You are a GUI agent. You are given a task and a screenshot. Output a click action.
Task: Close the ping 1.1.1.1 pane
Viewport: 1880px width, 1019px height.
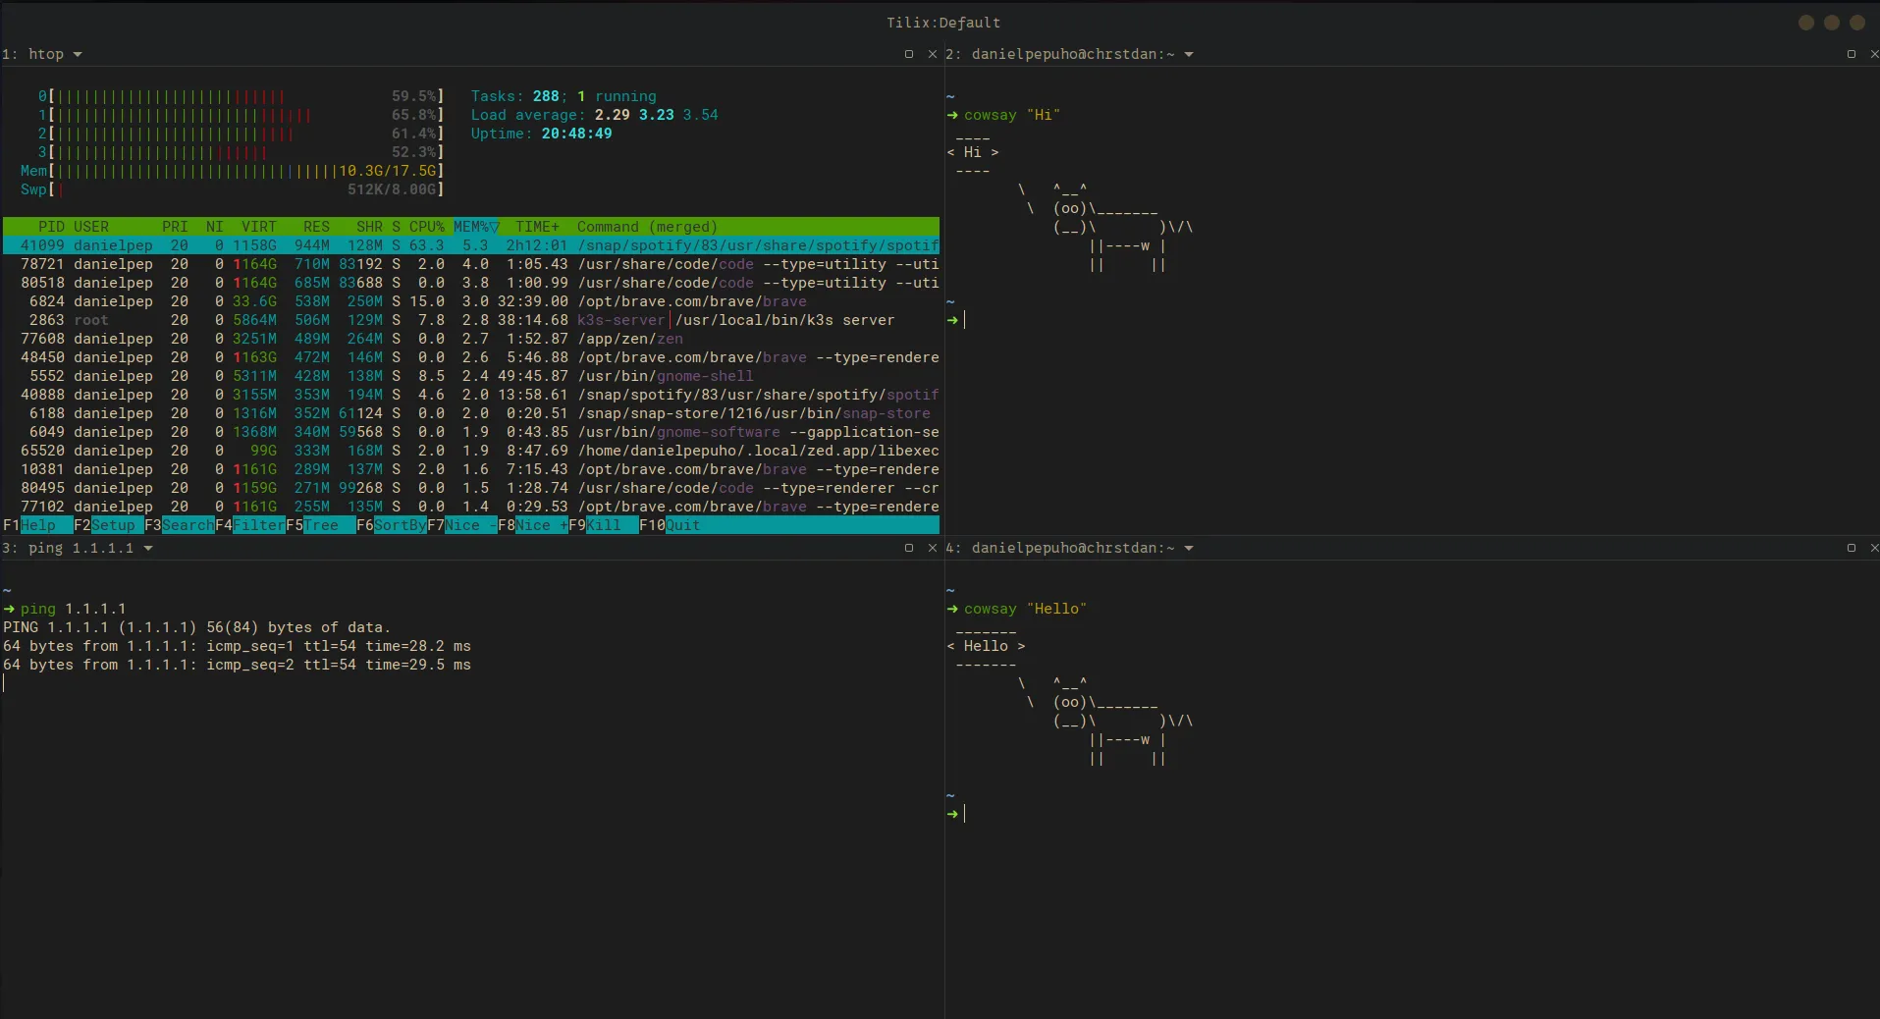(933, 548)
